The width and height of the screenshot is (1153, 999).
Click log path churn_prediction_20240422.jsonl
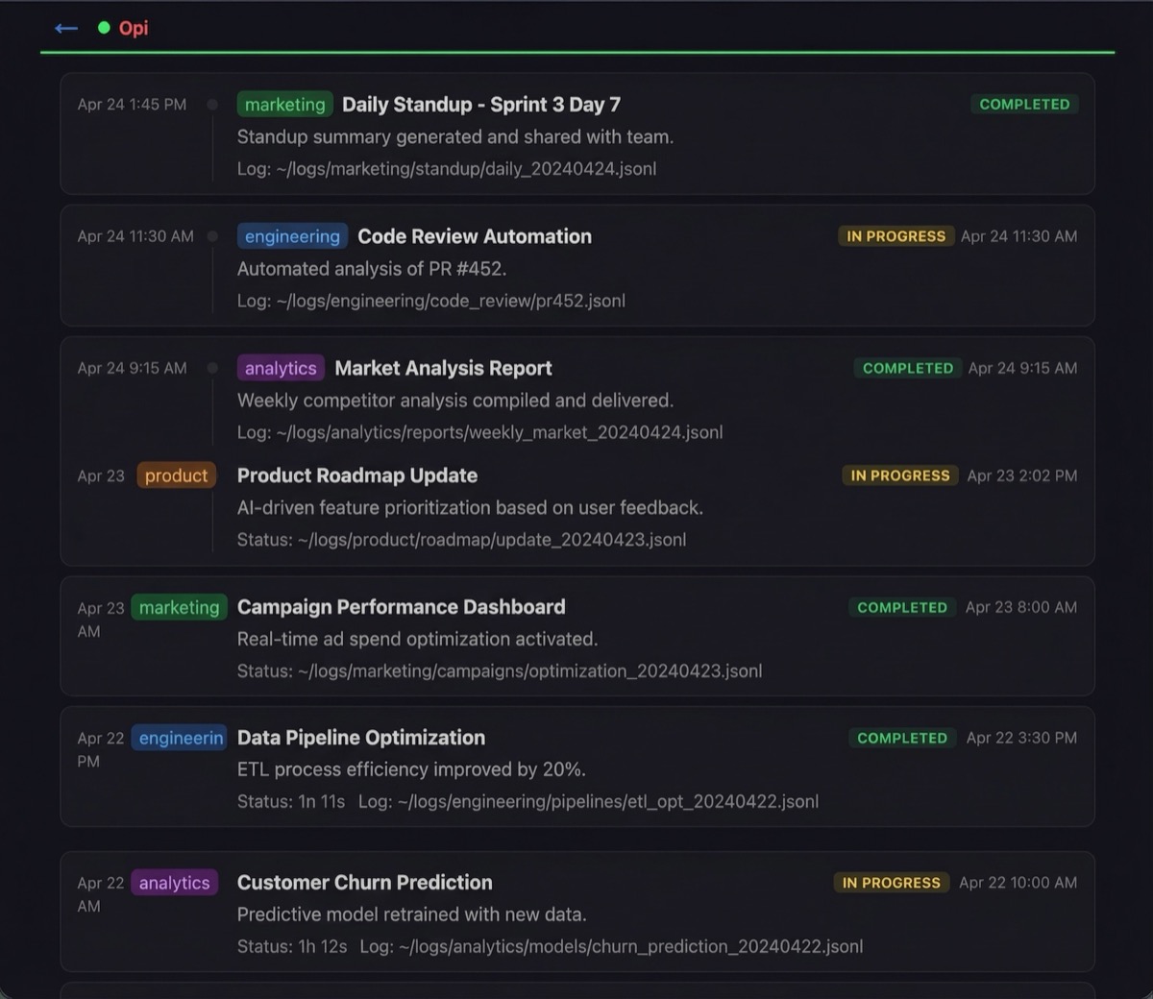(611, 946)
